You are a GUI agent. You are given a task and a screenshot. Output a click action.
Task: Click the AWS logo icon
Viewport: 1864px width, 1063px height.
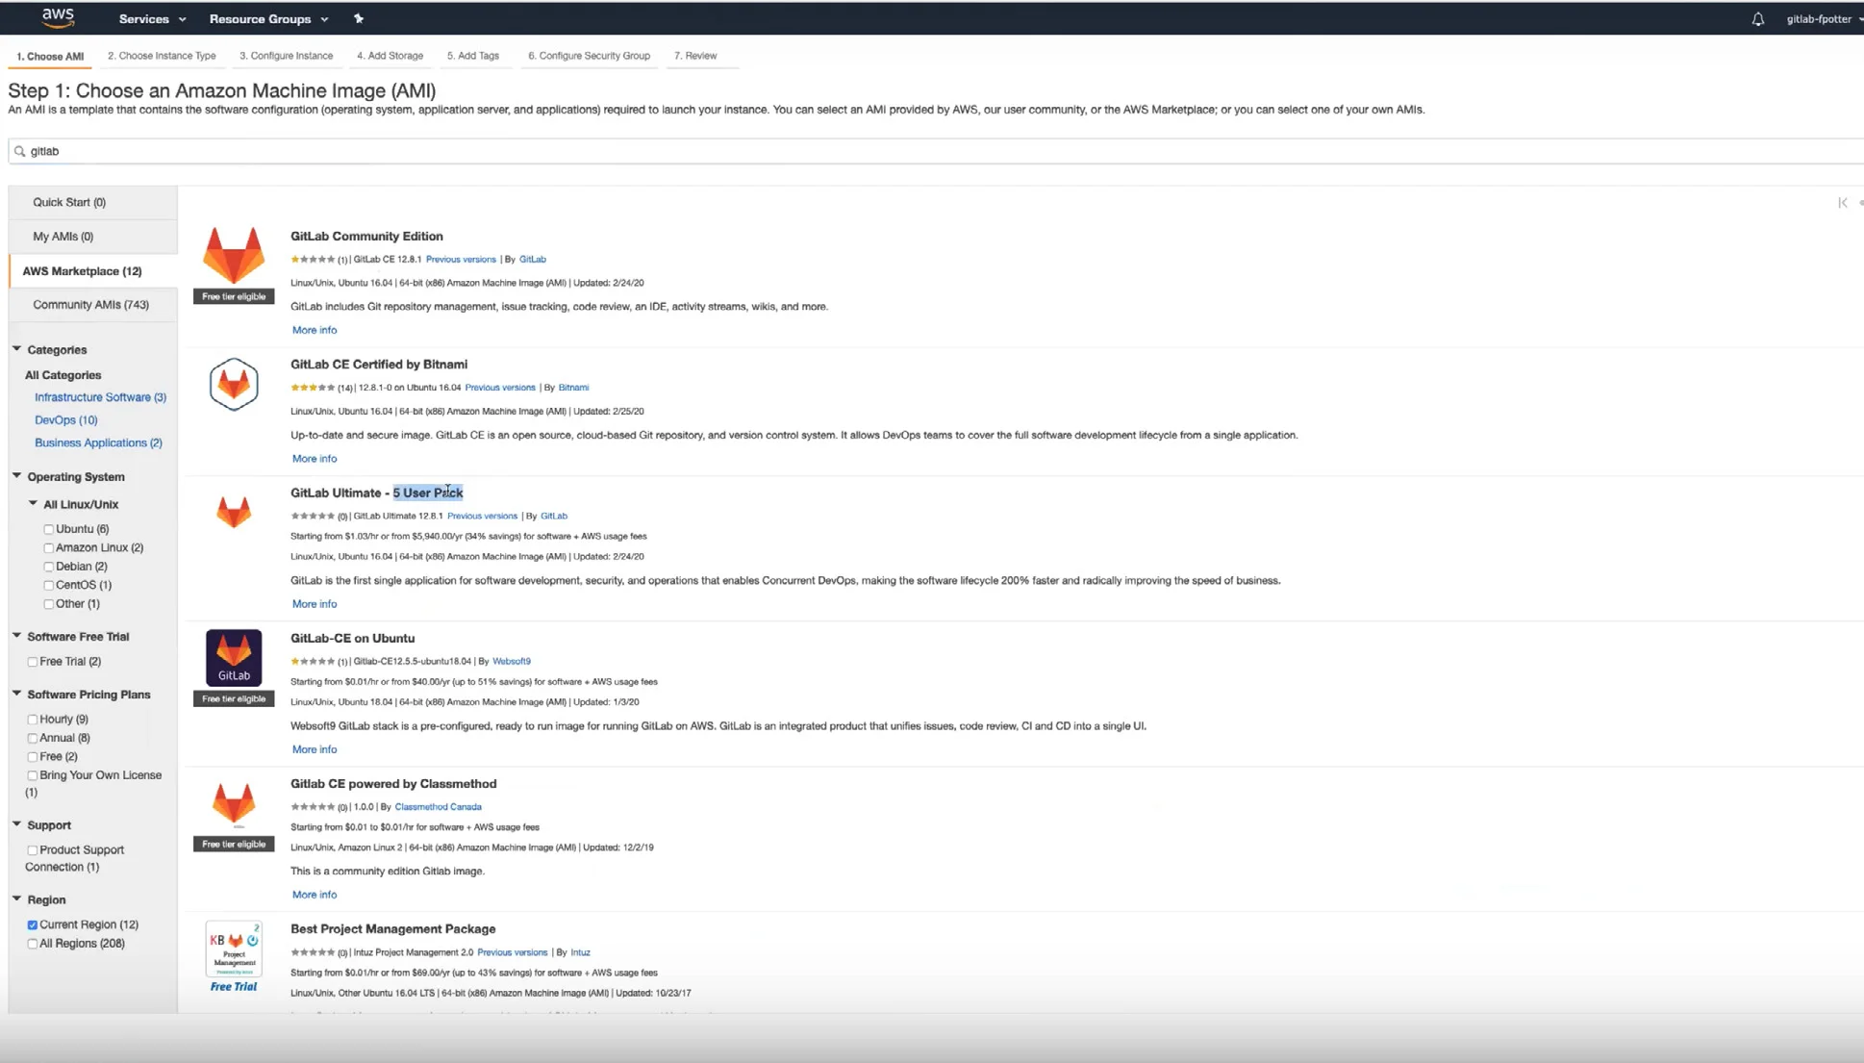(58, 17)
